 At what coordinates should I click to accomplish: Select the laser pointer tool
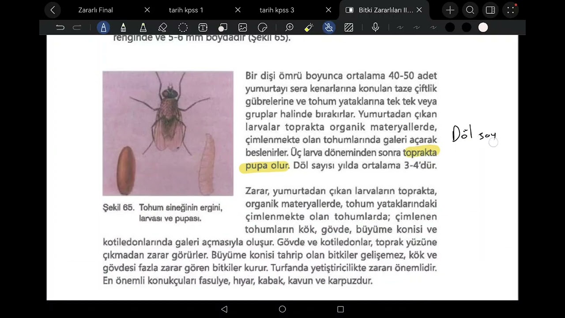click(x=309, y=27)
